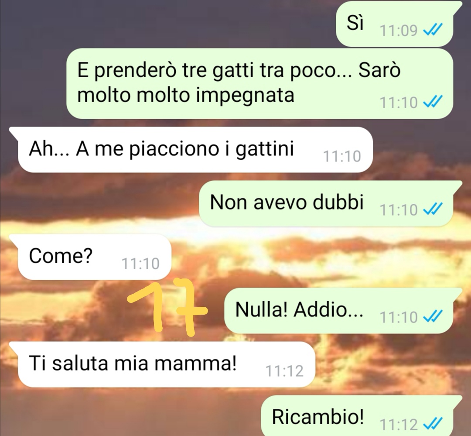
Task: Tap the blue ticks next to "Ricambio!"
Action: pyautogui.click(x=433, y=424)
